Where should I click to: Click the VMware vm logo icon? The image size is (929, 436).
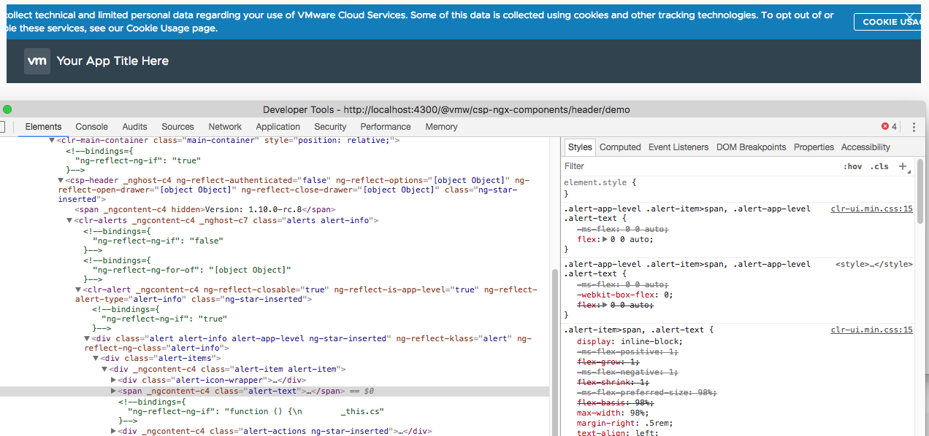click(x=37, y=61)
